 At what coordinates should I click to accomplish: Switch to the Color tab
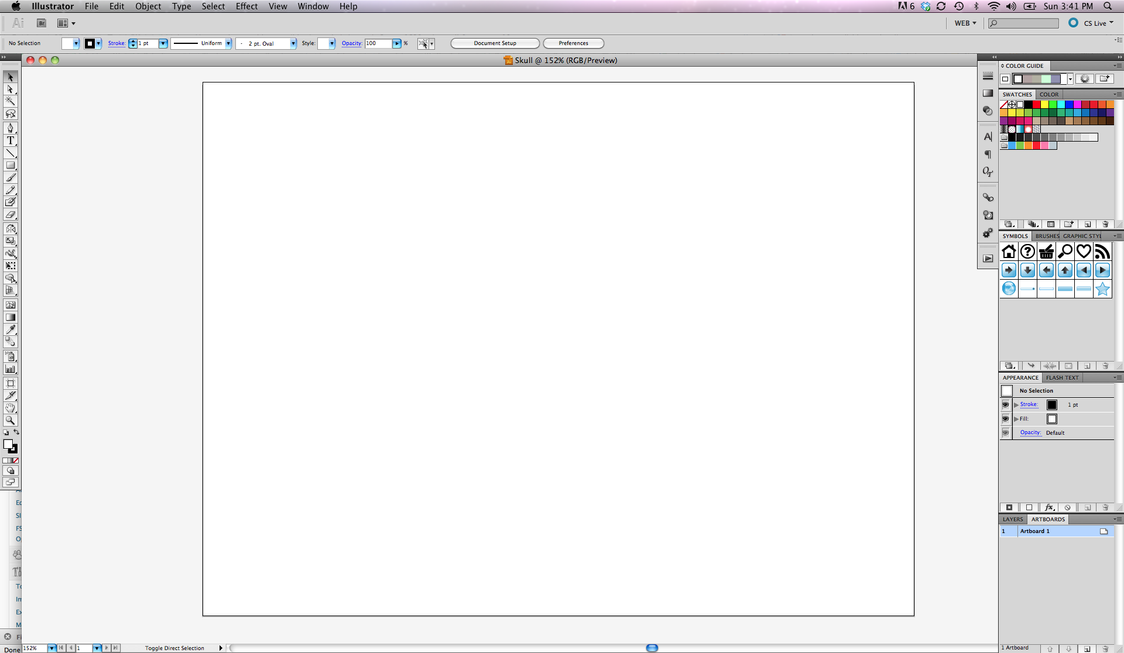[1049, 94]
